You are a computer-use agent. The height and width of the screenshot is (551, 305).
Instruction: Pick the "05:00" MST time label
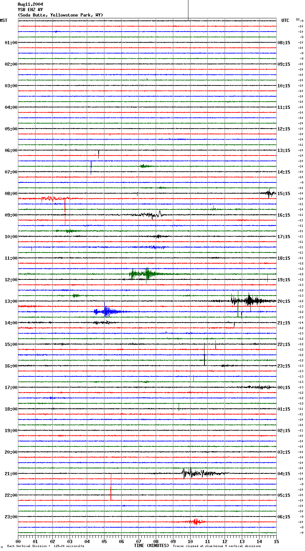pyautogui.click(x=11, y=129)
